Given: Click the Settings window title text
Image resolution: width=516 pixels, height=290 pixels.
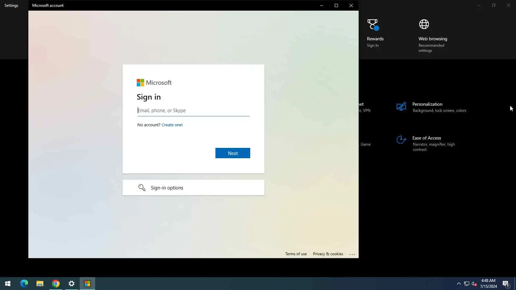Looking at the screenshot, I should tap(11, 5).
